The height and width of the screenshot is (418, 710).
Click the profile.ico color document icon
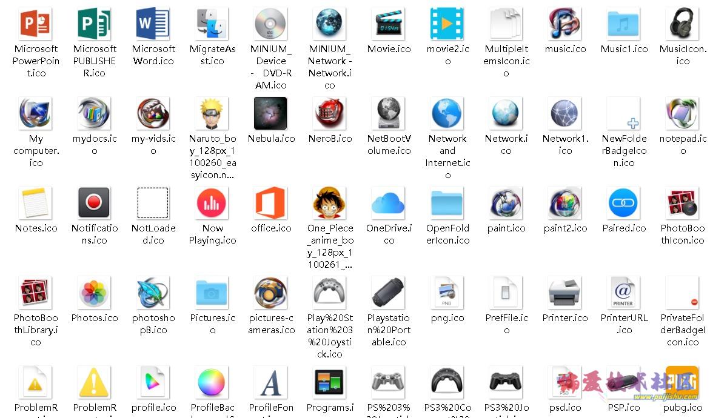pyautogui.click(x=153, y=382)
